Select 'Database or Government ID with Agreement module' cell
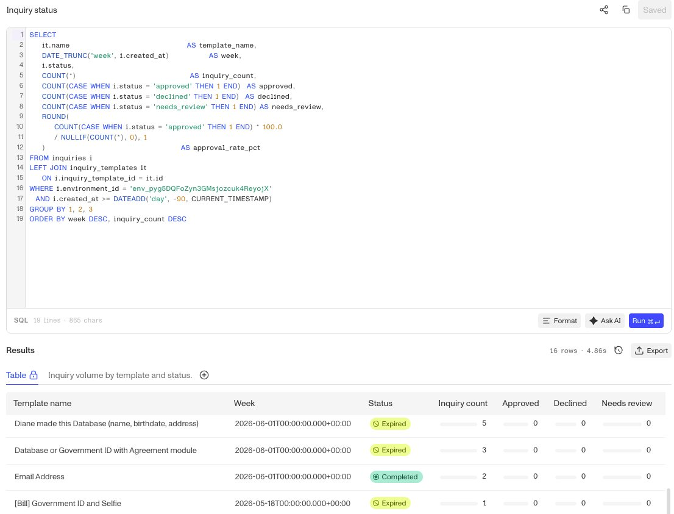Viewport: 674px width, 514px height. [x=106, y=451]
